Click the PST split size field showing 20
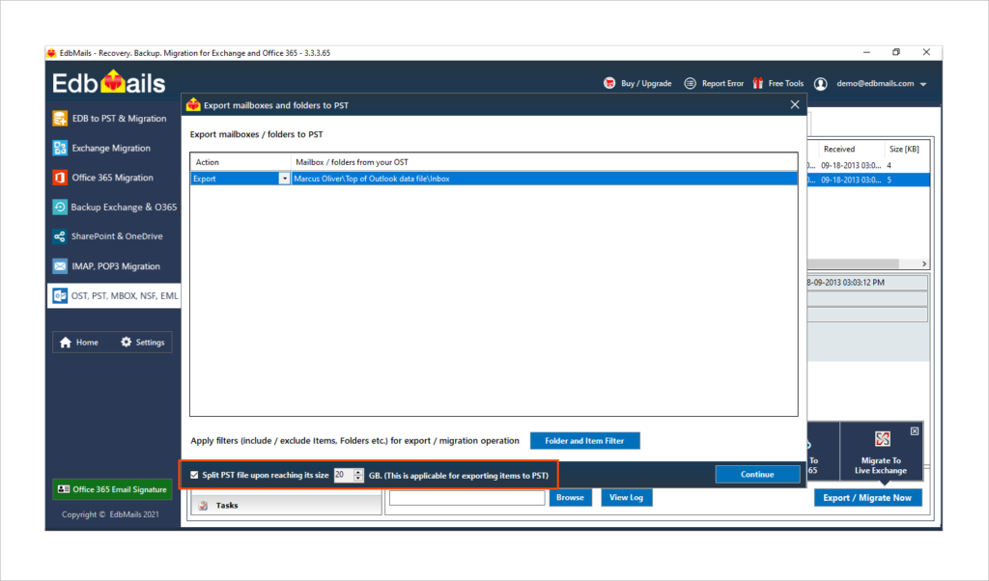This screenshot has height=581, width=989. click(344, 475)
